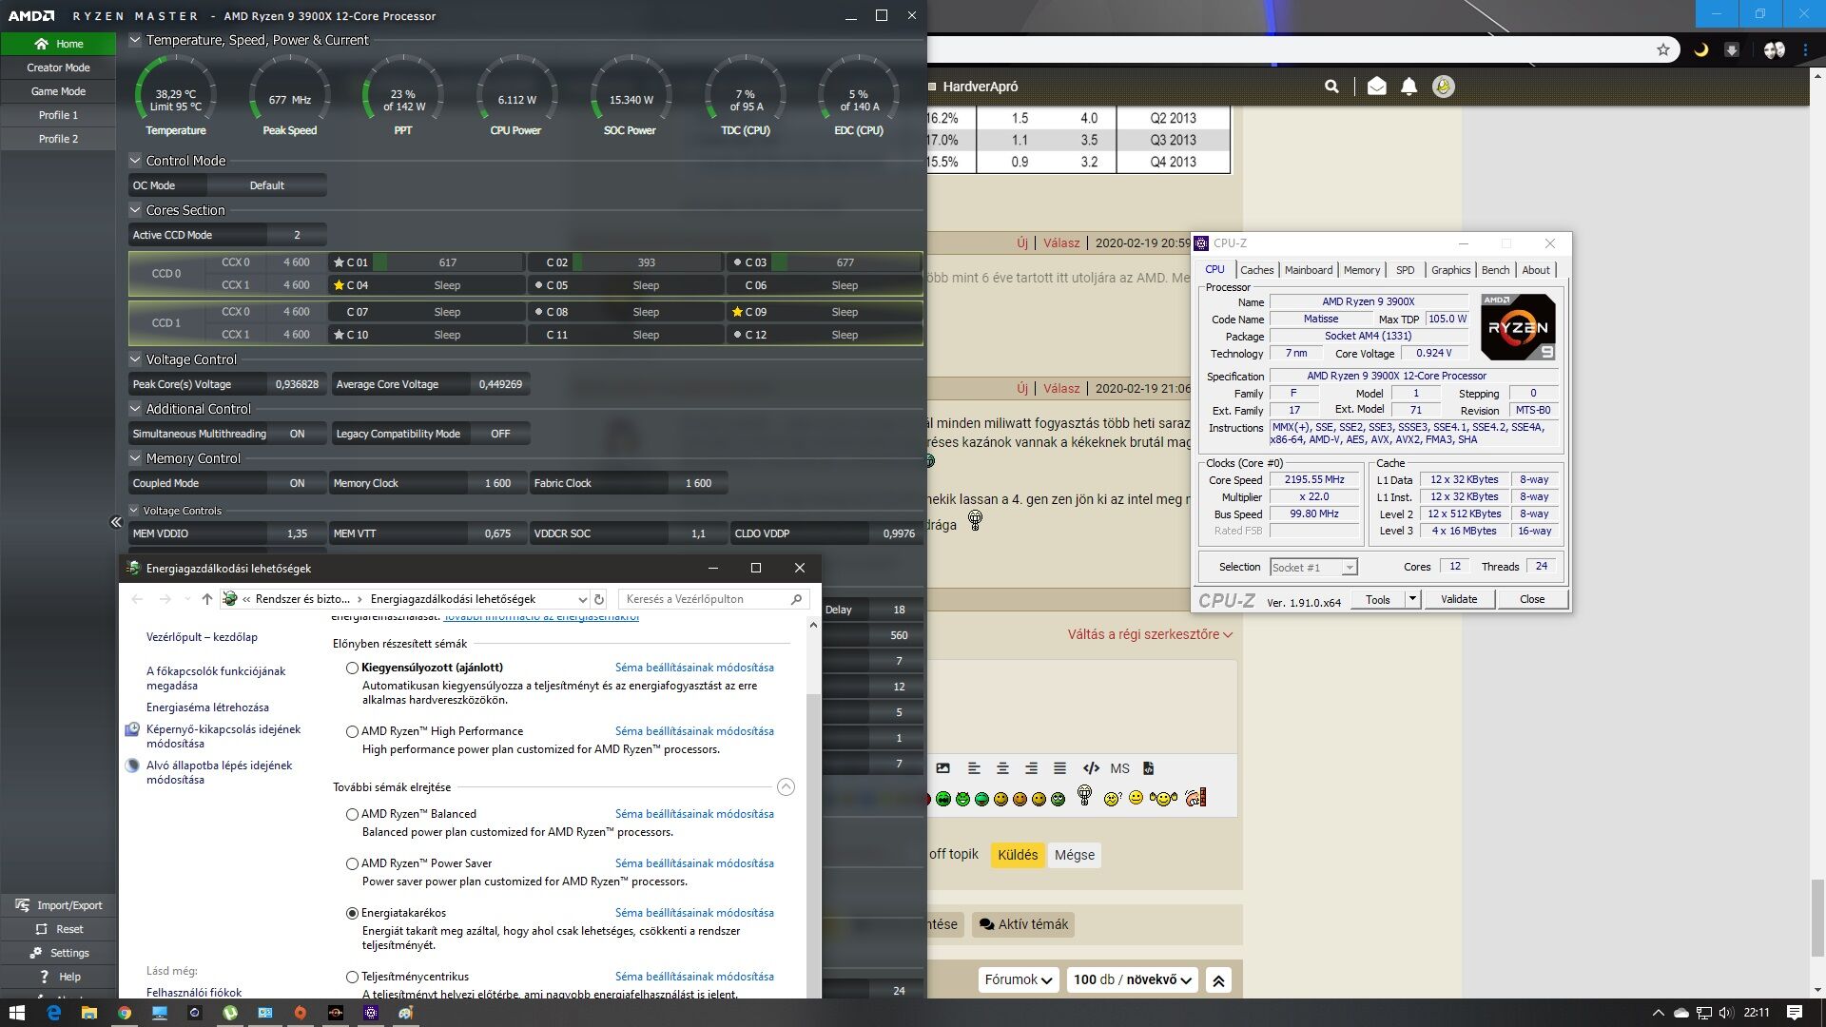This screenshot has height=1027, width=1826.
Task: Toggle Simultaneous Multithreading ON value
Action: click(x=298, y=434)
